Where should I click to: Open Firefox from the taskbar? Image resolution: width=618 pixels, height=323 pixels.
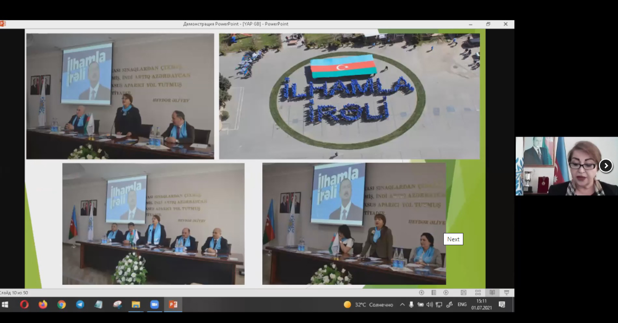pyautogui.click(x=43, y=304)
